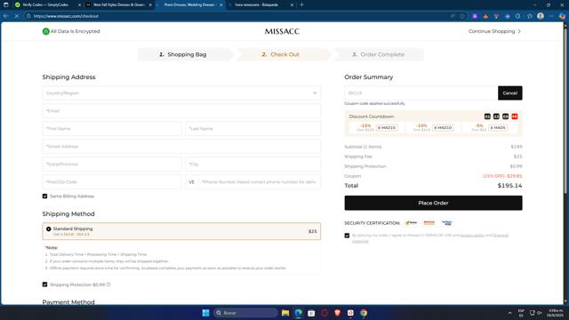The height and width of the screenshot is (320, 569).
Task: Open the browser settings and more menu
Action: 551,16
